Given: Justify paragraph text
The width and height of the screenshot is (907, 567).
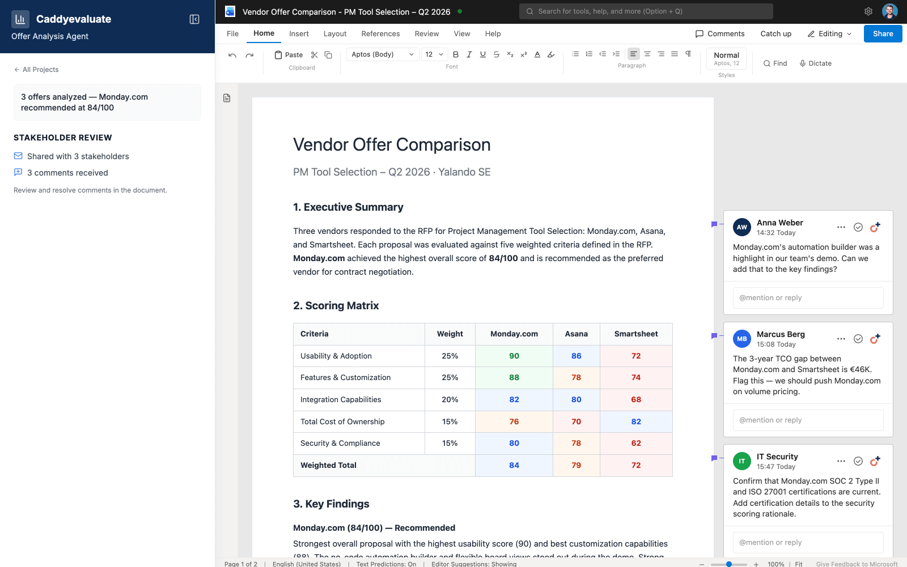Looking at the screenshot, I should coord(675,54).
